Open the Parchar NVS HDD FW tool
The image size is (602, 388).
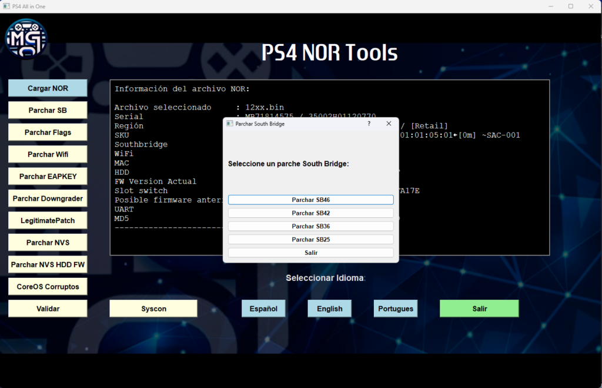click(48, 265)
